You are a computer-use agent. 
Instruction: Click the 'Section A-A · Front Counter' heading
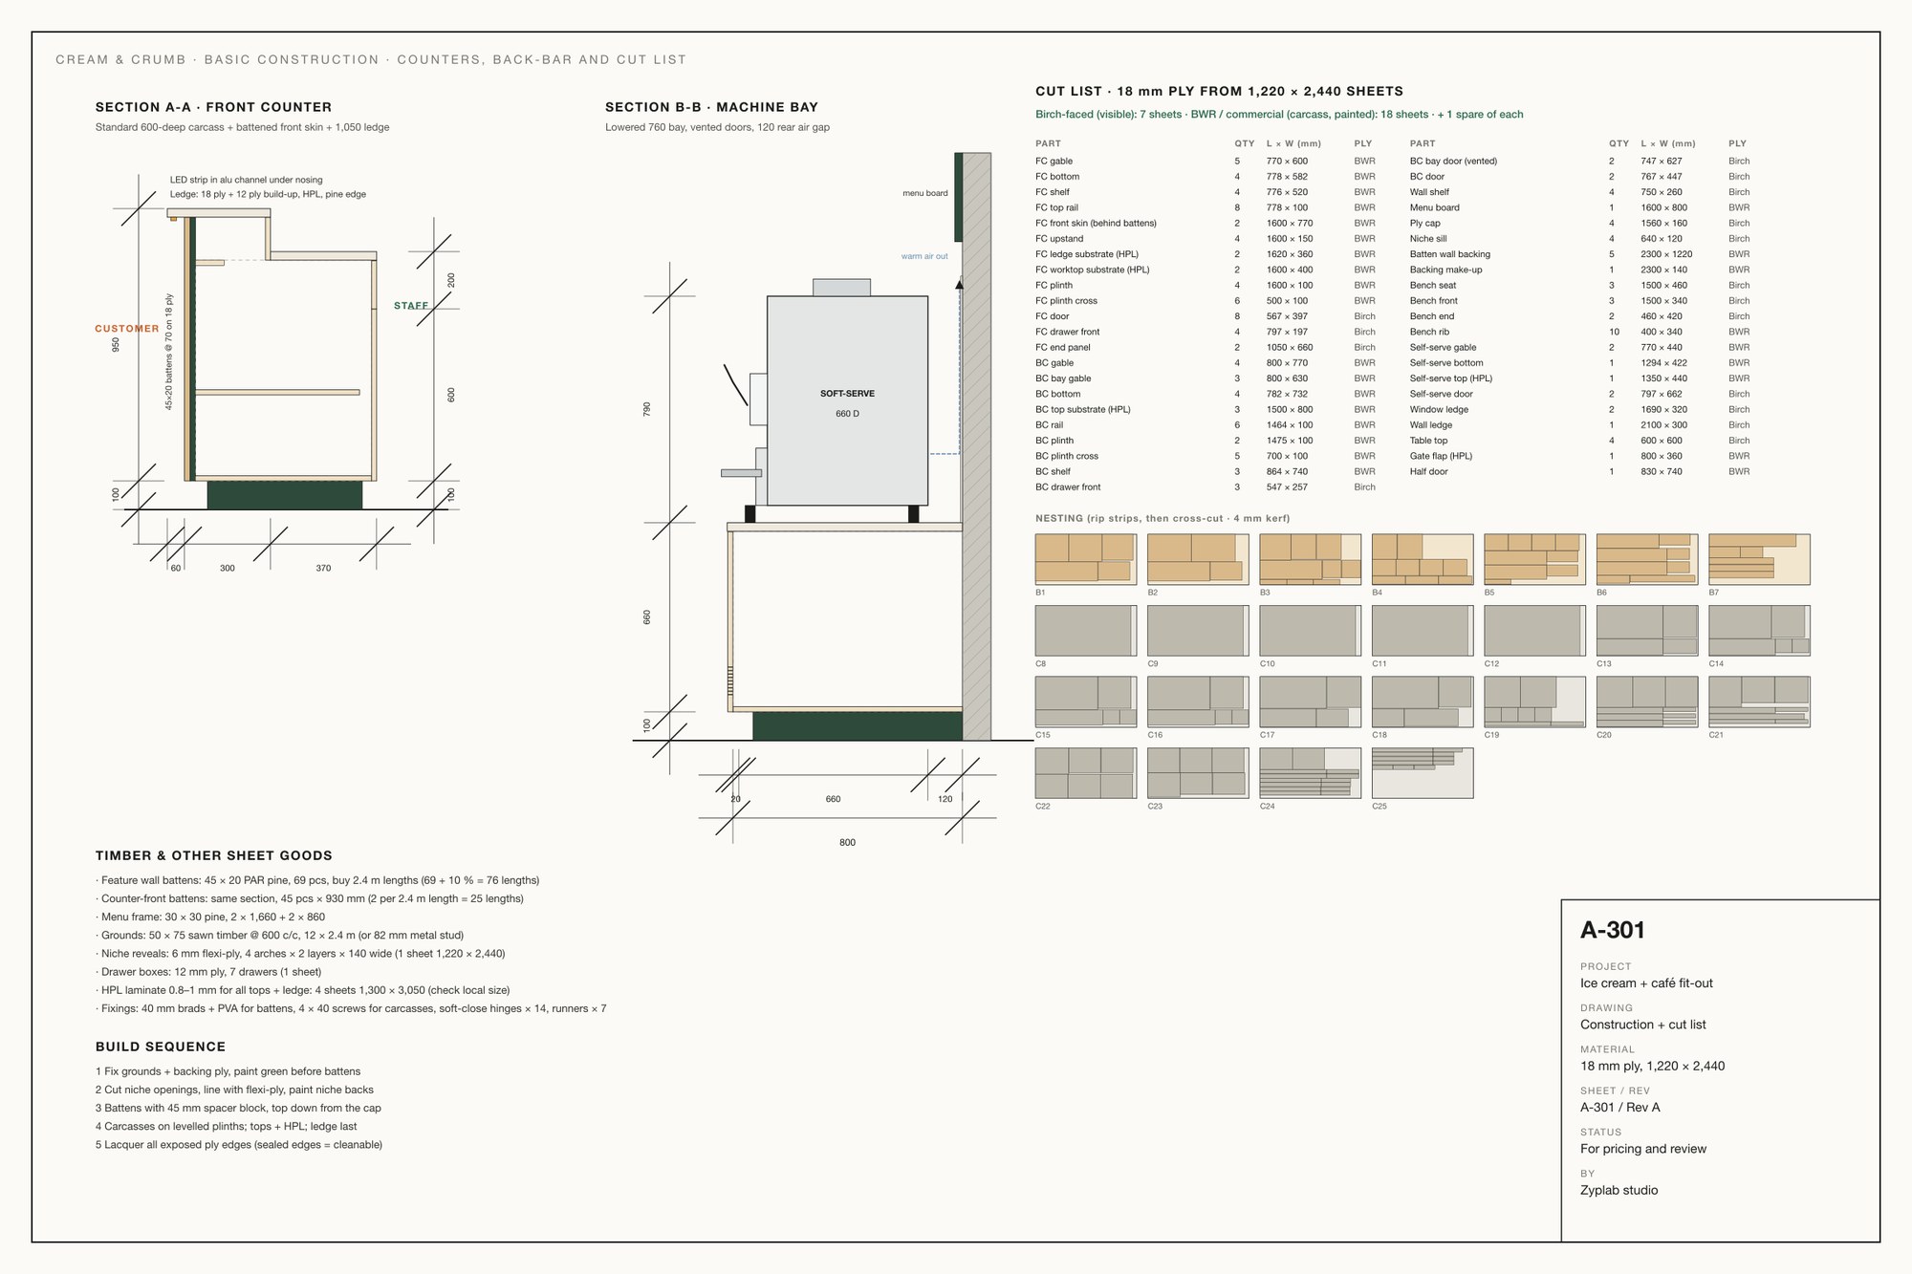[213, 107]
